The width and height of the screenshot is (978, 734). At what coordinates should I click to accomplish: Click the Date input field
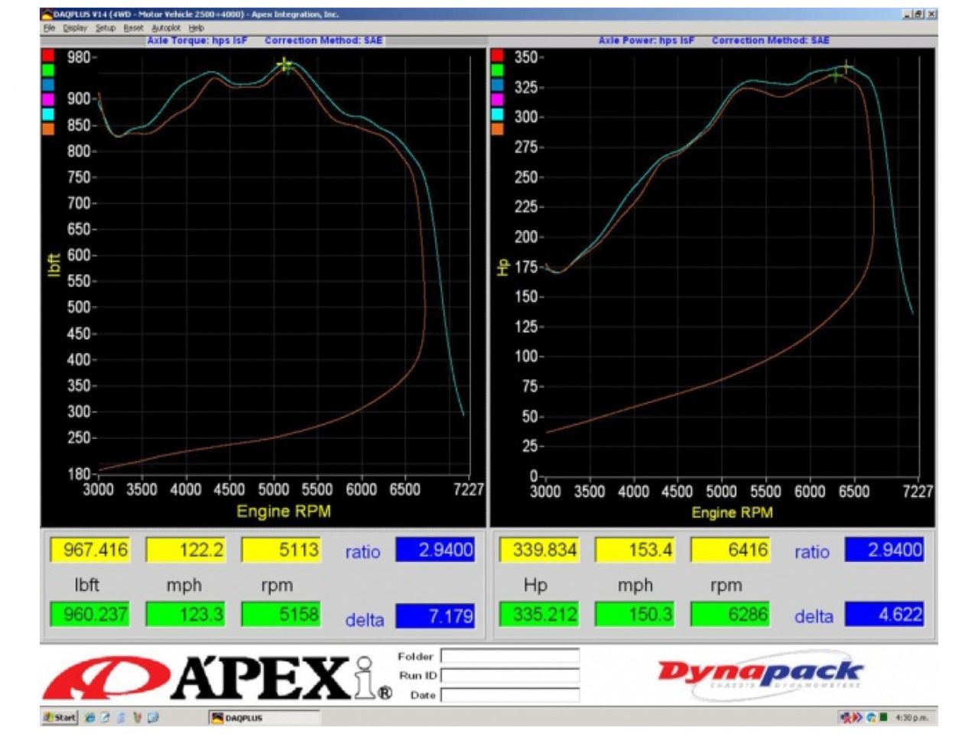pyautogui.click(x=509, y=695)
